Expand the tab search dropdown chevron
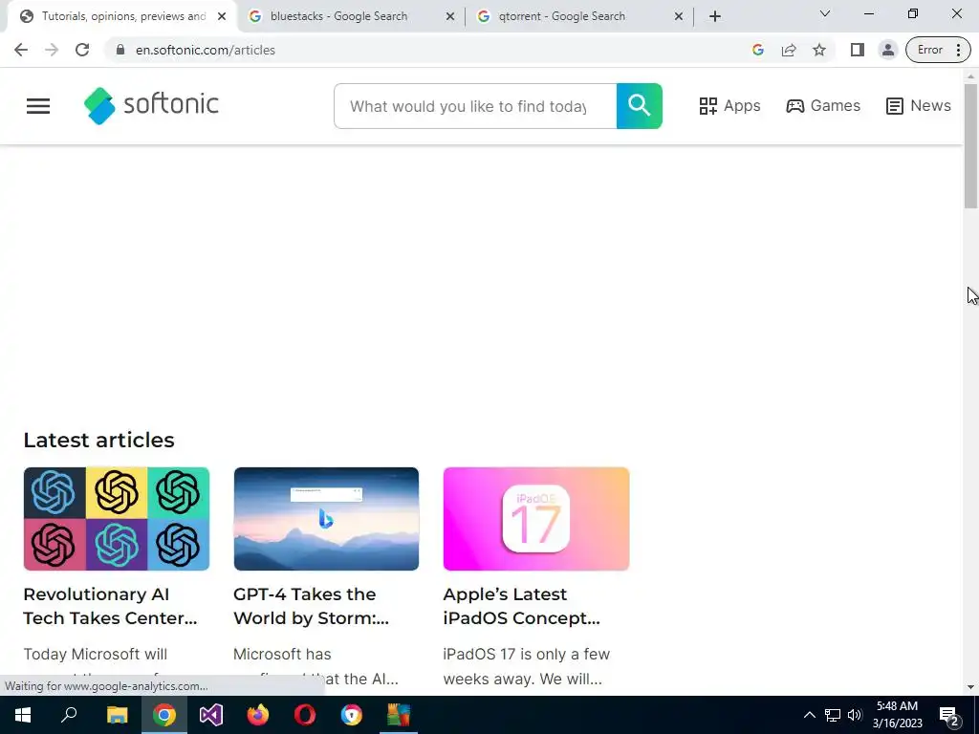The image size is (979, 734). tap(825, 13)
